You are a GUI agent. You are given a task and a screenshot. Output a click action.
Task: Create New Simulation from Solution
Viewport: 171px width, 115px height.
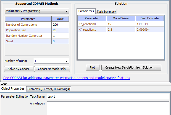(x=131, y=67)
